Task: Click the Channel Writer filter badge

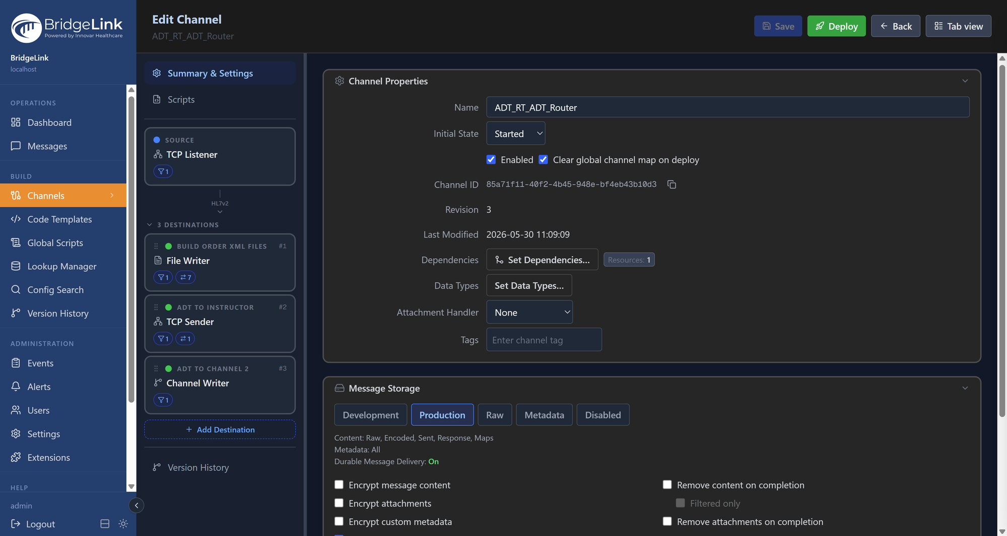Action: point(163,400)
